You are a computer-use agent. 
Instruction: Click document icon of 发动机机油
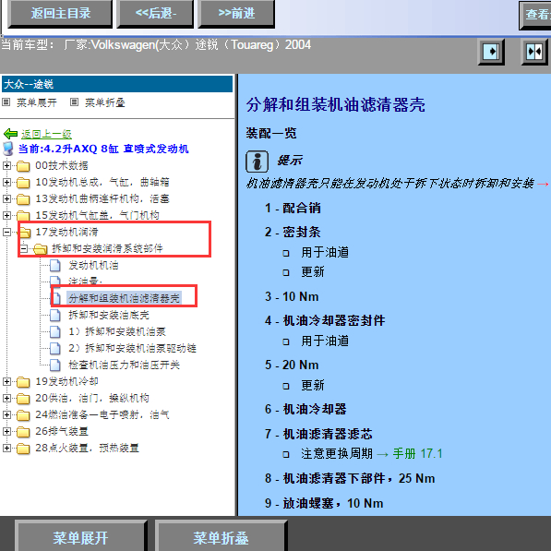(55, 266)
